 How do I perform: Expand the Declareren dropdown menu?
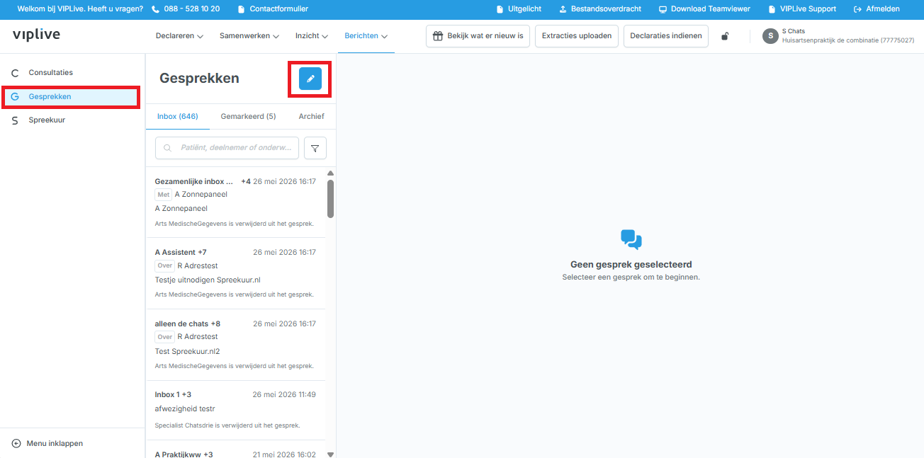179,36
